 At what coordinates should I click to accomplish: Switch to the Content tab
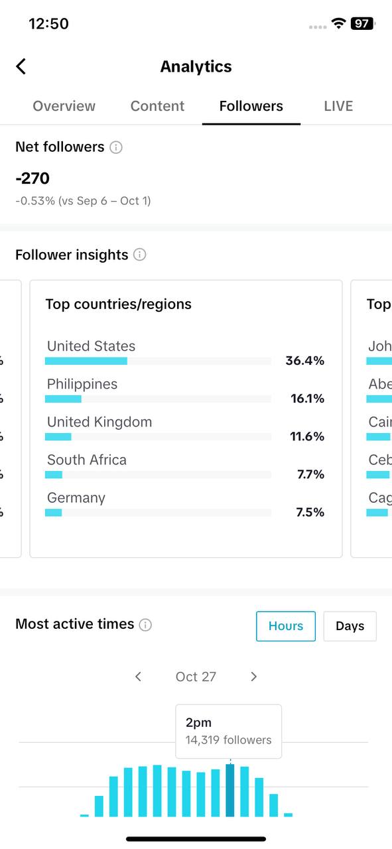157,106
